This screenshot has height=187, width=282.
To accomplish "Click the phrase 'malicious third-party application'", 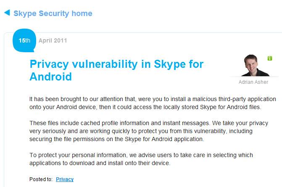I will 234,99.
